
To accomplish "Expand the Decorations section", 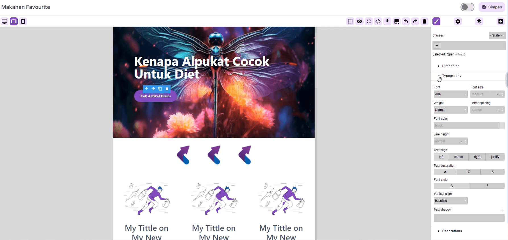I will pos(452,231).
